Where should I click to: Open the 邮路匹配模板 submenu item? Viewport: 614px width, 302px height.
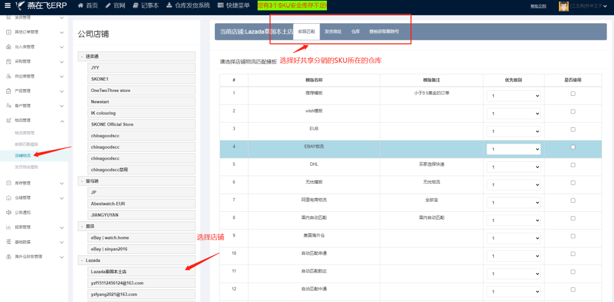[27, 144]
